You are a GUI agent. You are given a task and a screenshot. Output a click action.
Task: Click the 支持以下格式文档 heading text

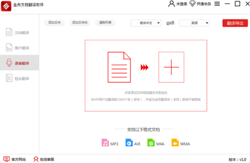pyautogui.click(x=143, y=130)
